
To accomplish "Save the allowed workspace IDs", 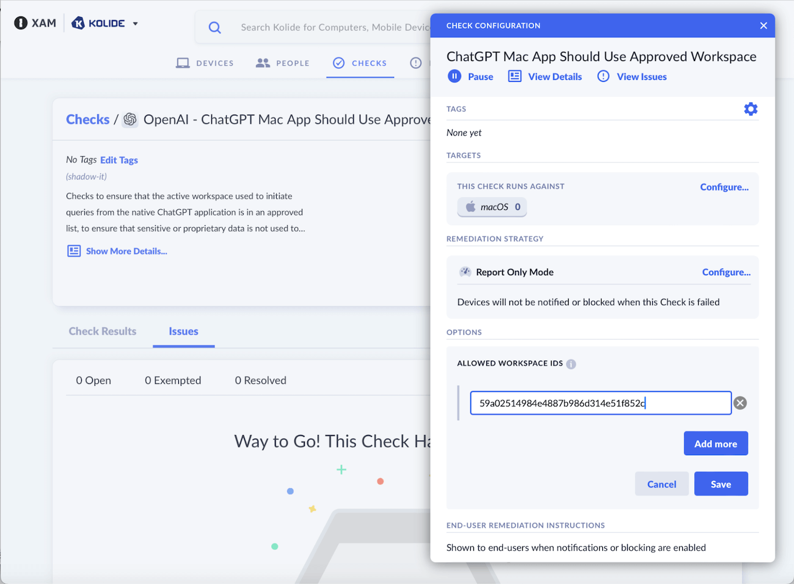I will tap(721, 484).
